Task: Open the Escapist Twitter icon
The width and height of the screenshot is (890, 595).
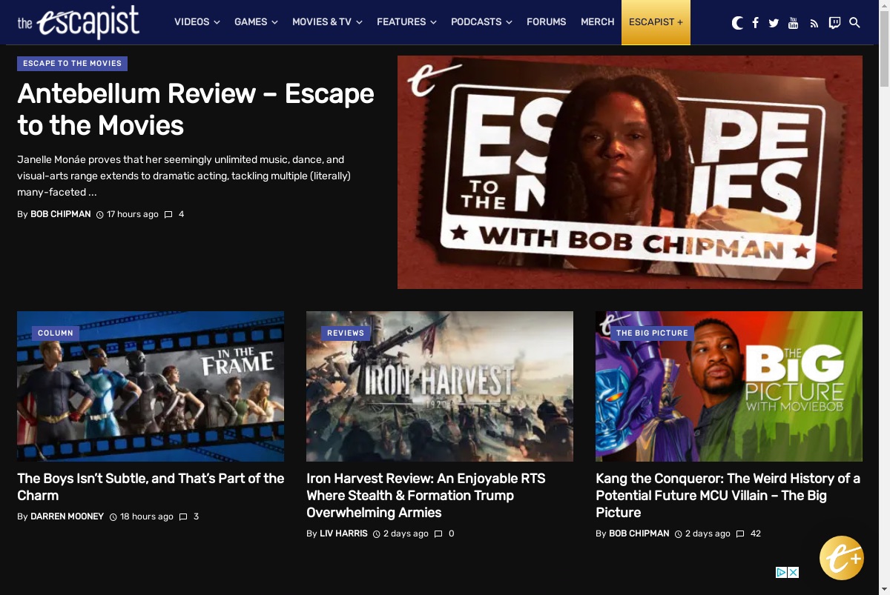Action: 774,23
